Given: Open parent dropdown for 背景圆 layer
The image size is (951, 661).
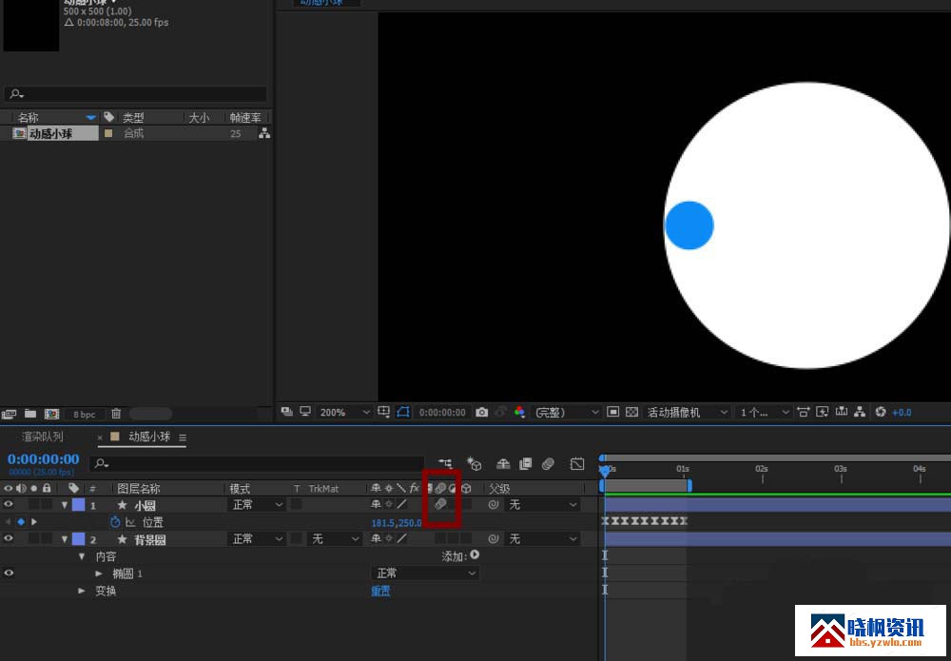Looking at the screenshot, I should point(543,538).
